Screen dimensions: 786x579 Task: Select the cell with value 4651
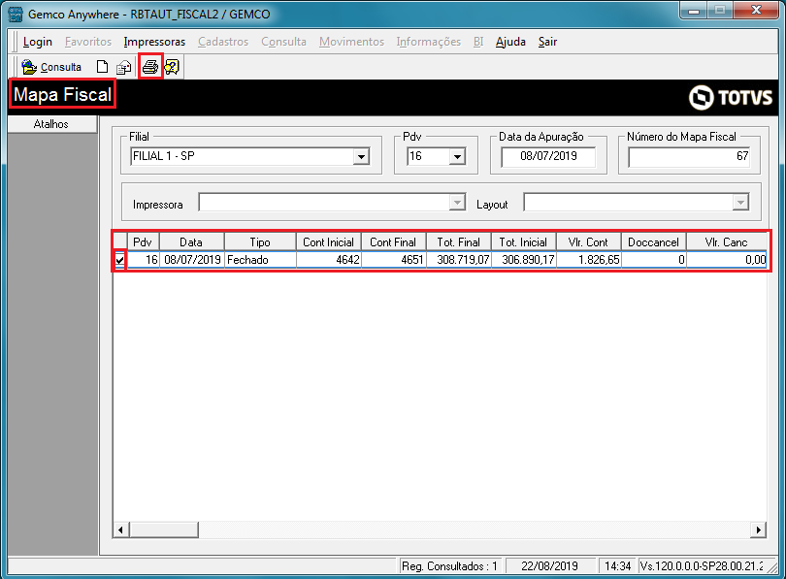point(394,260)
